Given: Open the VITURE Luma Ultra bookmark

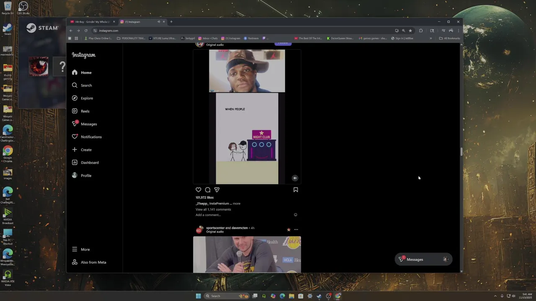Looking at the screenshot, I should [162, 38].
